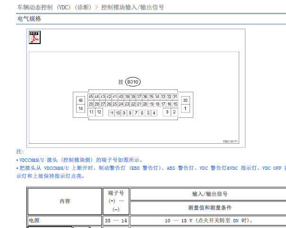
Task: Click the 电源 table cell
Action: (x=65, y=220)
